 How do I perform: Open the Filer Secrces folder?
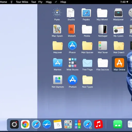coord(103,63)
